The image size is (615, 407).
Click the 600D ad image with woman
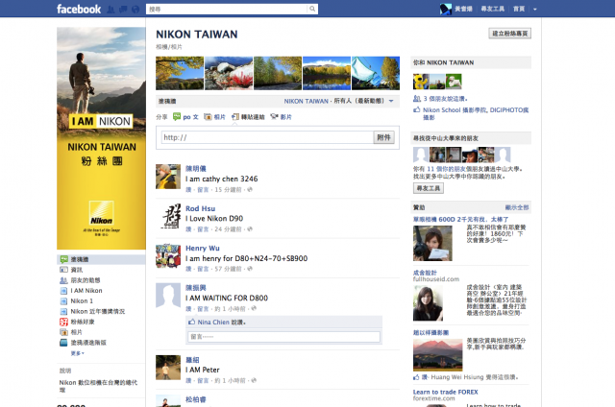coord(432,243)
